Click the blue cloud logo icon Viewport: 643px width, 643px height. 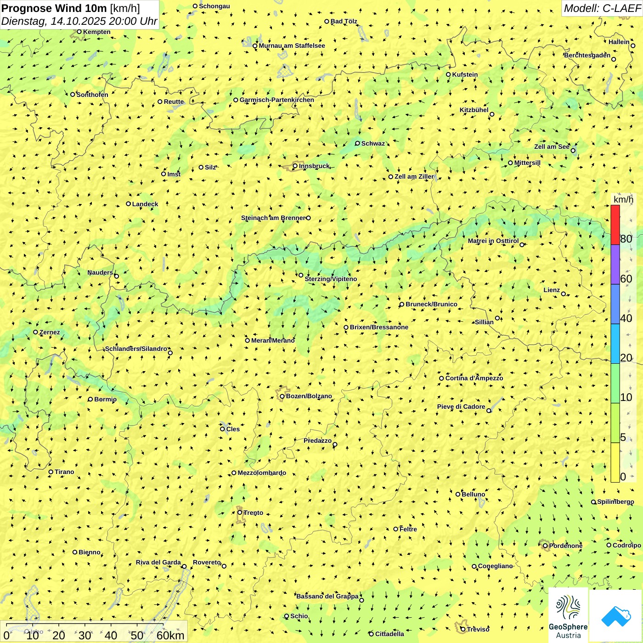(x=616, y=616)
